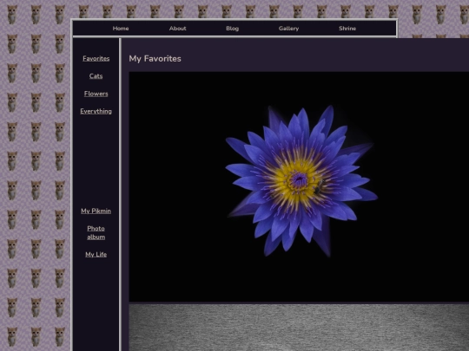Open the Cats gallery link

[x=96, y=76]
